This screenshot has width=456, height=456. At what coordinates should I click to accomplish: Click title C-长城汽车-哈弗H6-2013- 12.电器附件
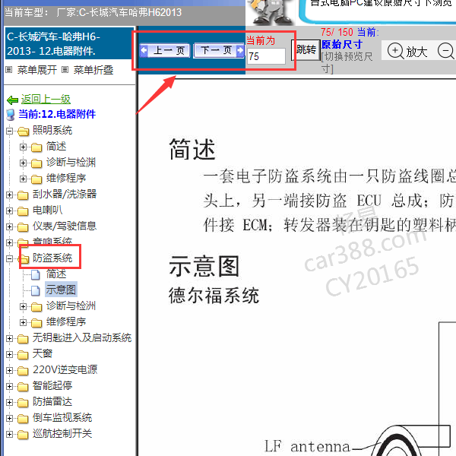pos(54,44)
